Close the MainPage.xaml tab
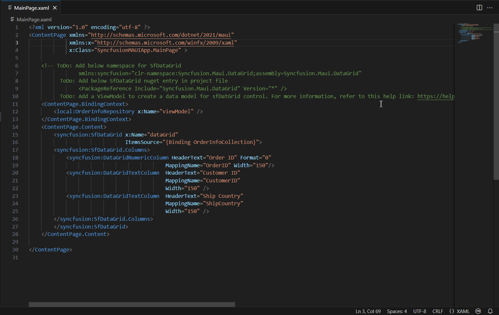The width and height of the screenshot is (499, 315). pos(55,8)
